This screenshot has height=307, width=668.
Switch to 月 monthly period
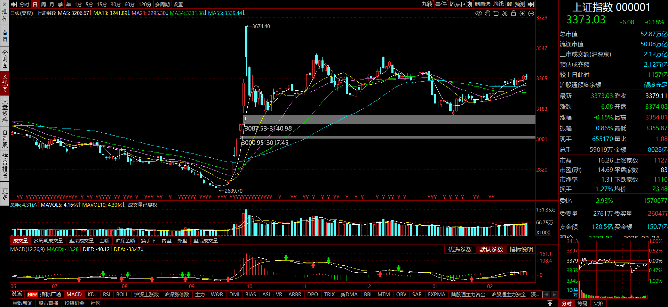(x=52, y=4)
